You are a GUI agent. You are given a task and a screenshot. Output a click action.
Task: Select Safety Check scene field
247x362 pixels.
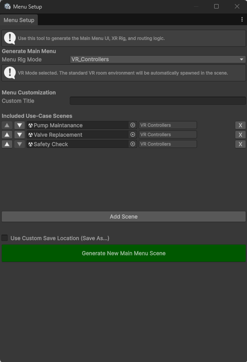pos(82,144)
